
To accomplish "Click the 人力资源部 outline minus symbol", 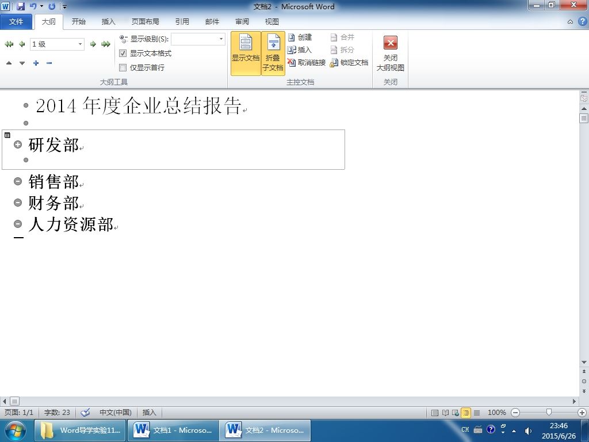I will point(18,224).
